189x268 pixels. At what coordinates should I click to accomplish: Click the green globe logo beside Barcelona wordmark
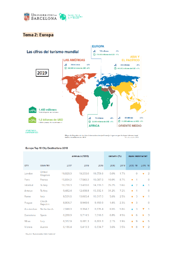pos(63,17)
